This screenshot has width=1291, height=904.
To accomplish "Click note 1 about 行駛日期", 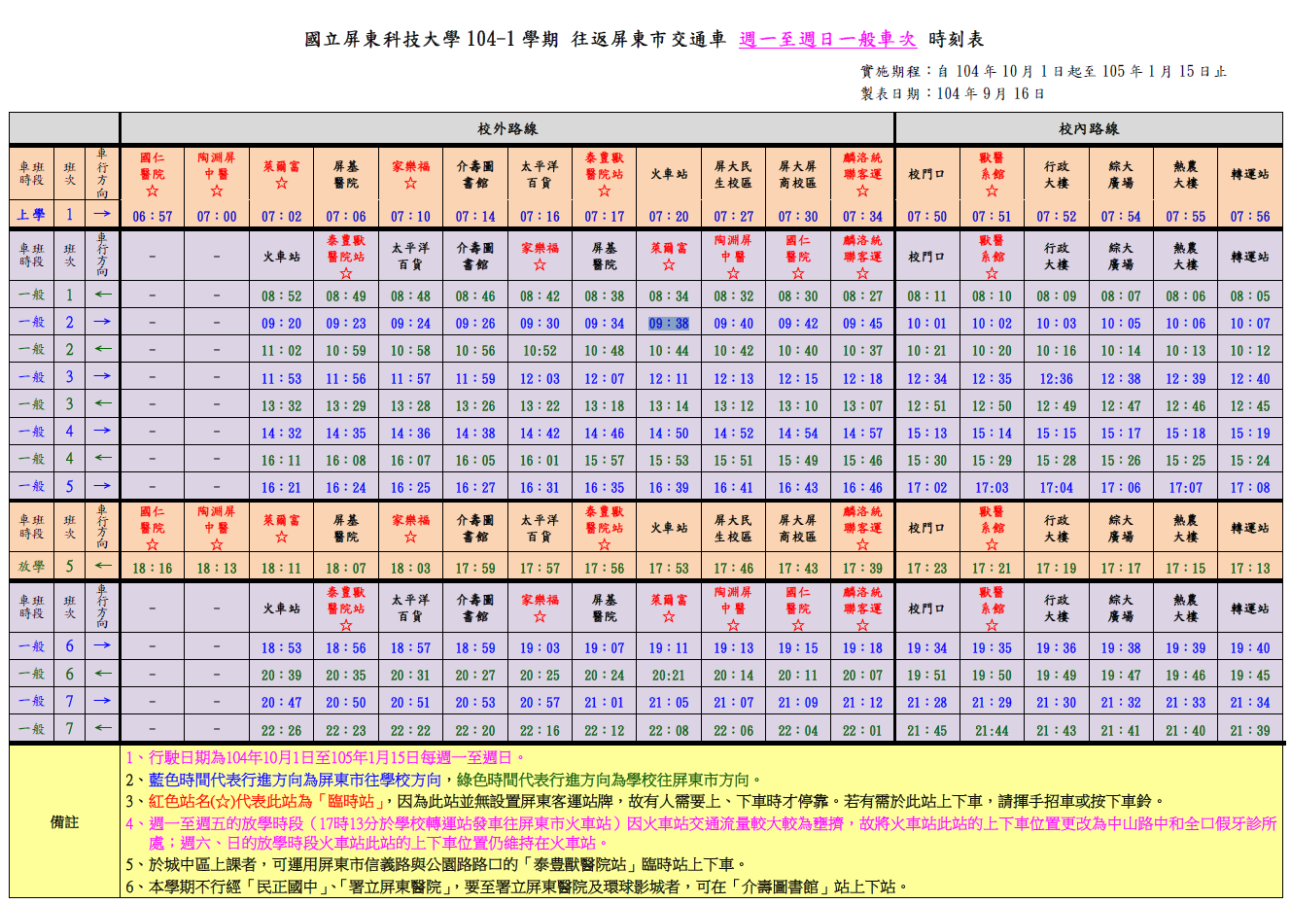I will click(326, 757).
